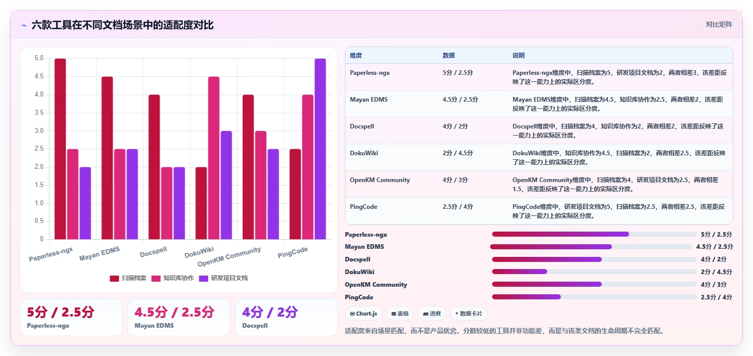Click the Paperless-ngx 扫描档案 bar at 5.0
753x356 pixels.
(x=60, y=149)
